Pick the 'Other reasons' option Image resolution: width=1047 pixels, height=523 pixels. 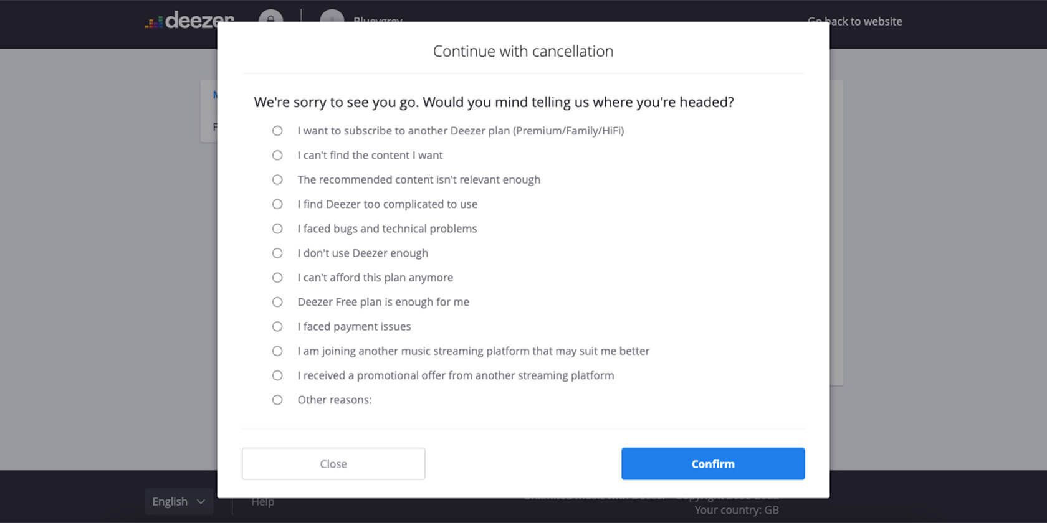[x=277, y=400]
